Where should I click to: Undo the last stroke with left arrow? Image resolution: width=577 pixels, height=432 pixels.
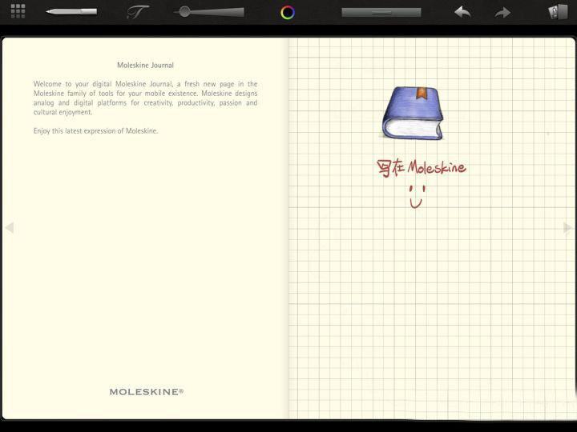pyautogui.click(x=462, y=12)
